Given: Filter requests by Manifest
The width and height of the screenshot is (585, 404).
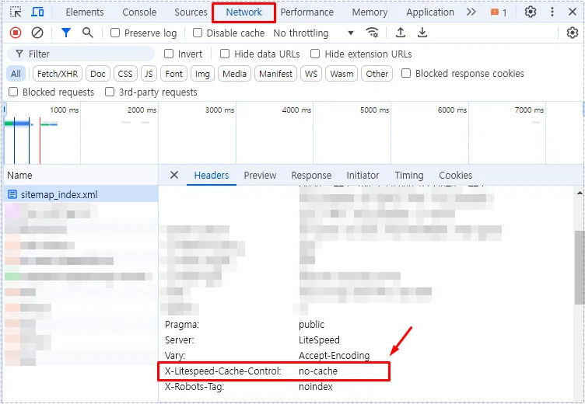Looking at the screenshot, I should 275,74.
